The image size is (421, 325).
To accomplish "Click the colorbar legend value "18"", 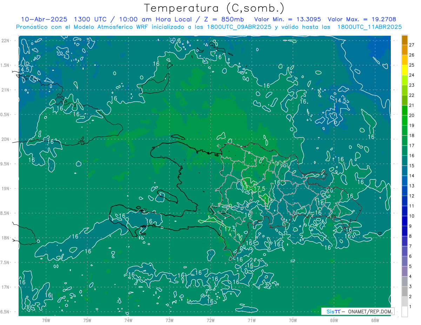I will (412, 135).
